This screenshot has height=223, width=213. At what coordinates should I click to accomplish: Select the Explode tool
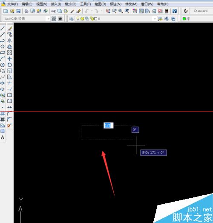click(10, 126)
